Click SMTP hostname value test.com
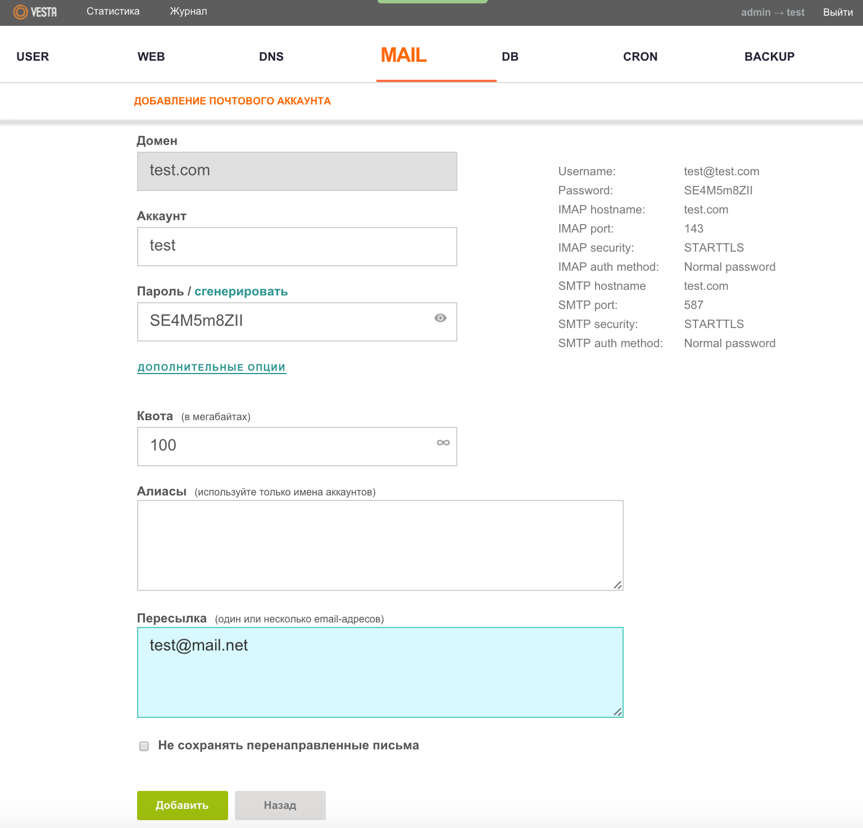Viewport: 863px width, 828px height. tap(706, 286)
